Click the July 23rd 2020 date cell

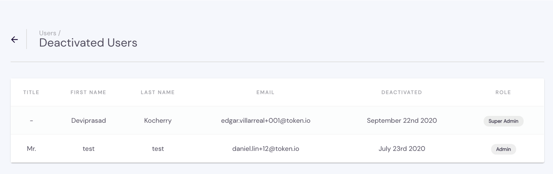402,149
